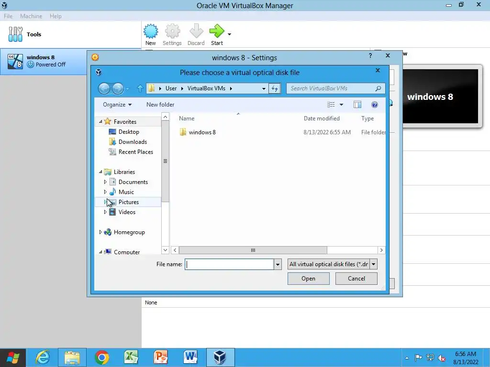
Task: Open the Help menu
Action: coord(56,16)
